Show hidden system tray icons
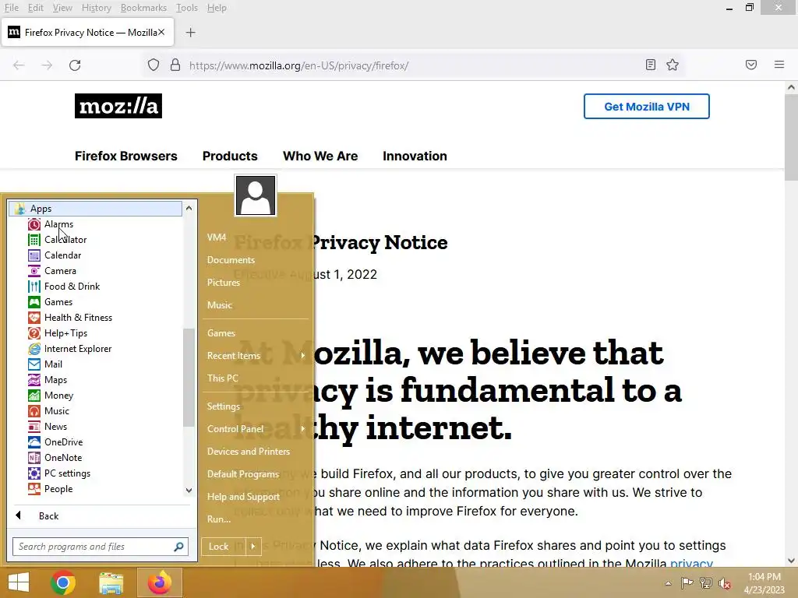The width and height of the screenshot is (798, 598). tap(668, 583)
